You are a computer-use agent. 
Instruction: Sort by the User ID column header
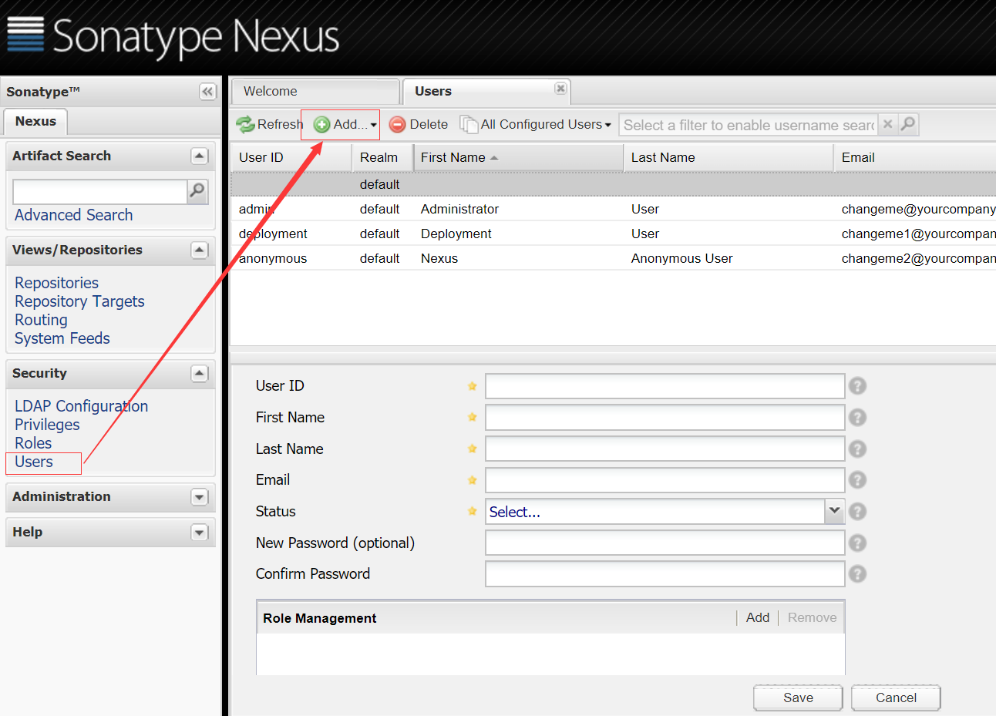[x=291, y=157]
